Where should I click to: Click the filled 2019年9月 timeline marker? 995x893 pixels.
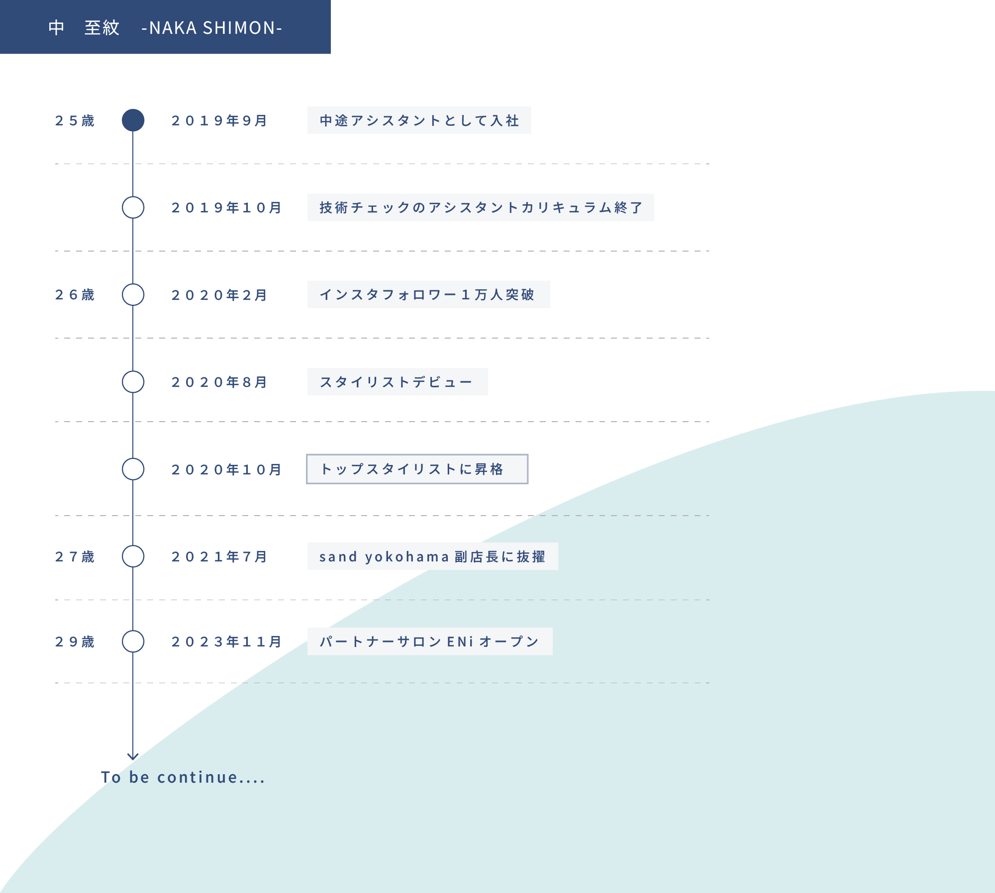click(133, 120)
